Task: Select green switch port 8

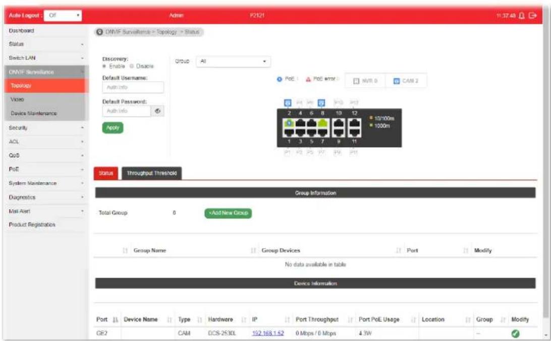Action: tap(322, 123)
